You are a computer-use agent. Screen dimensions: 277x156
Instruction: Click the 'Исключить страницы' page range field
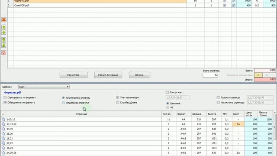click(260, 102)
